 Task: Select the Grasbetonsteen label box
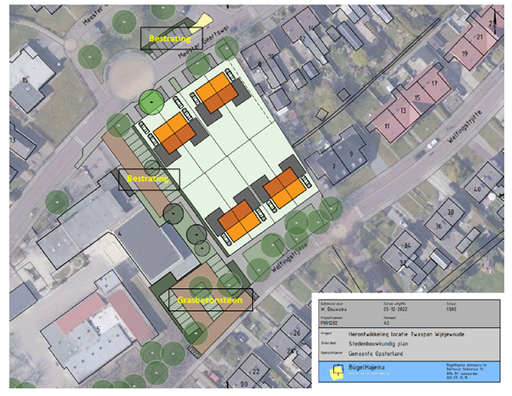(x=211, y=300)
